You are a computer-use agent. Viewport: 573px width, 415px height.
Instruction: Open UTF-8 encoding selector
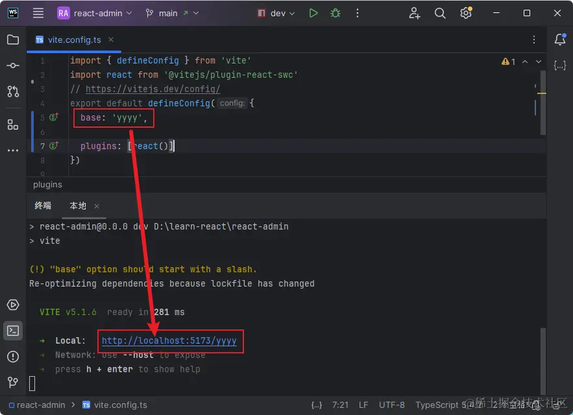392,405
